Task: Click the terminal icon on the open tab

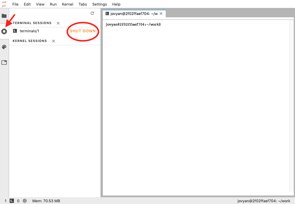Action: [107, 14]
